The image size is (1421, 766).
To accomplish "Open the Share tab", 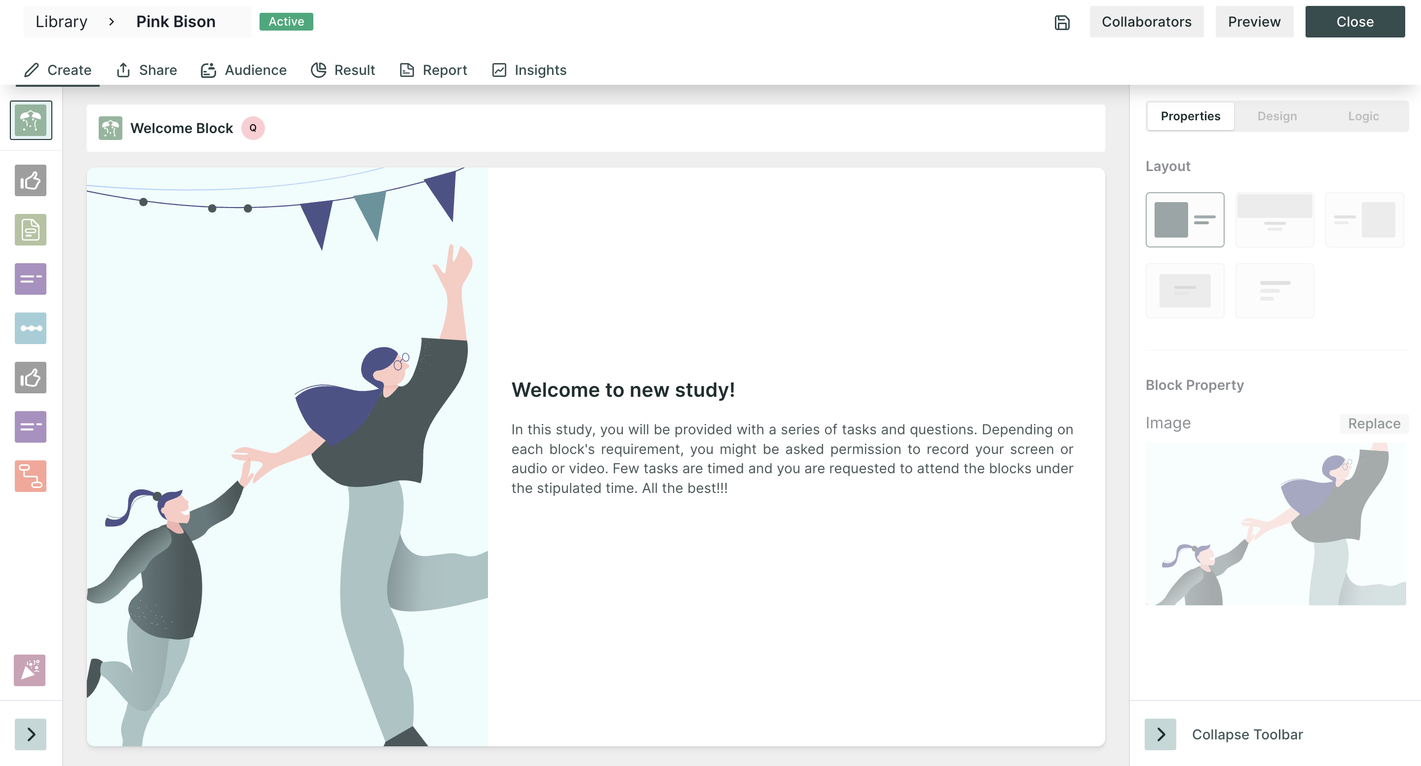I will [146, 70].
